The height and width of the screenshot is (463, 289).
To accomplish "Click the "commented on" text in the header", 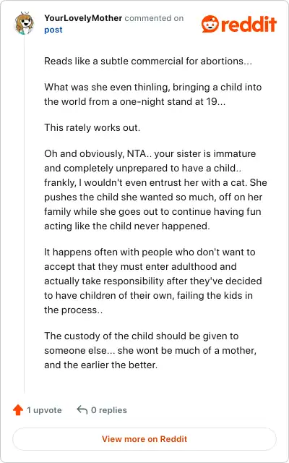I will pos(154,18).
